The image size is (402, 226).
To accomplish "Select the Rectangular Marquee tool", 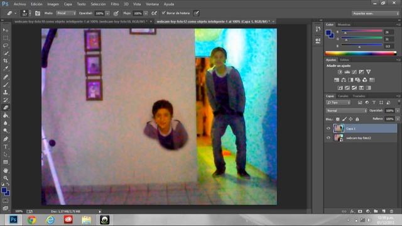I will (x=6, y=38).
